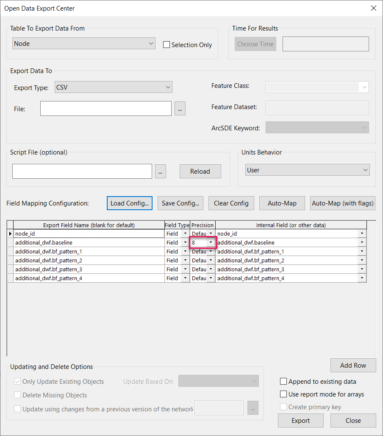Open Field Type dropdown for node_id row

185,233
